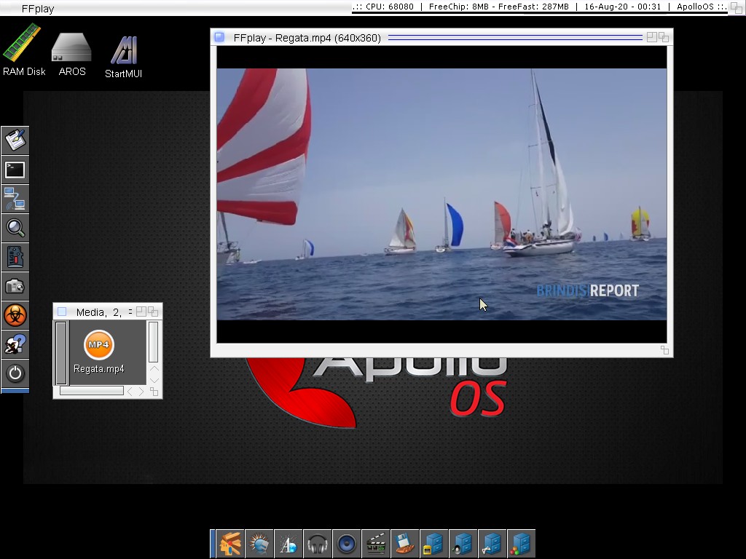Screen dimensions: 746x559
Task: Open the floppy disk icon in dock
Action: tap(404, 544)
